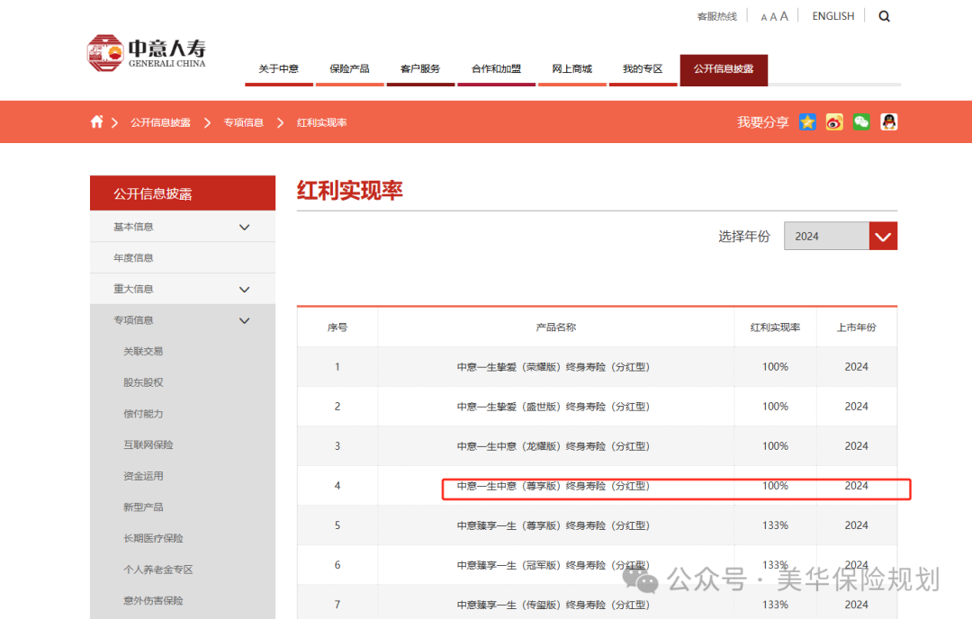Viewport: 972px width, 619px height.
Task: Select the largest font size A
Action: point(784,14)
